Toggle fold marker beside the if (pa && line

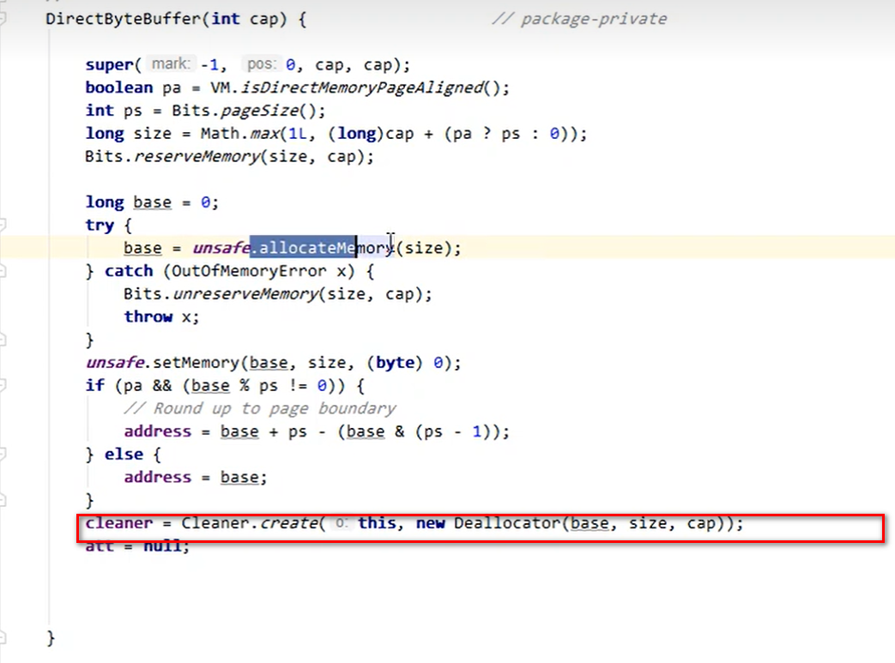point(2,386)
